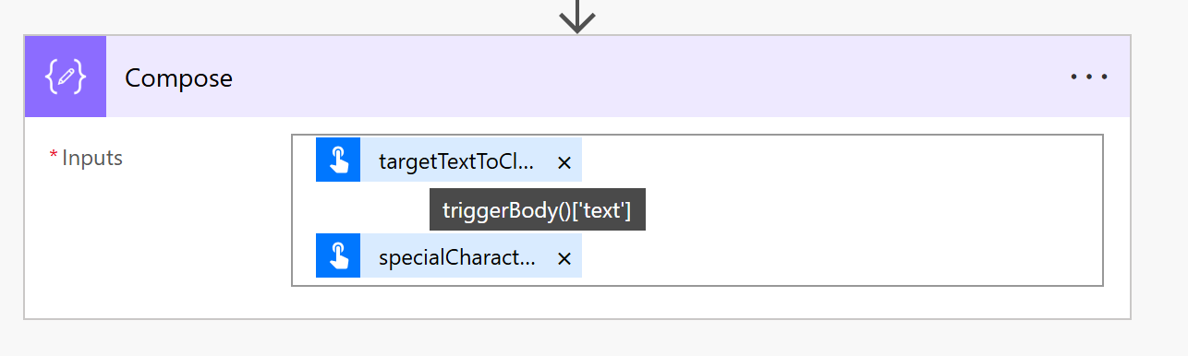Viewport: 1188px width, 356px height.
Task: Click the Inputs field label
Action: coord(92,158)
